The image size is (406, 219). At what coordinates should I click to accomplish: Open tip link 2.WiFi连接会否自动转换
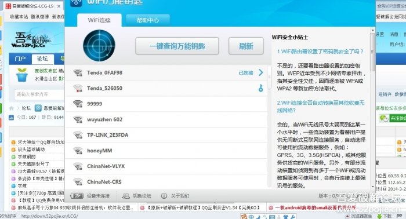coord(321,107)
